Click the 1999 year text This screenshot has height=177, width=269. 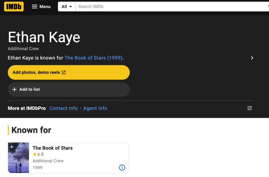pos(38,168)
